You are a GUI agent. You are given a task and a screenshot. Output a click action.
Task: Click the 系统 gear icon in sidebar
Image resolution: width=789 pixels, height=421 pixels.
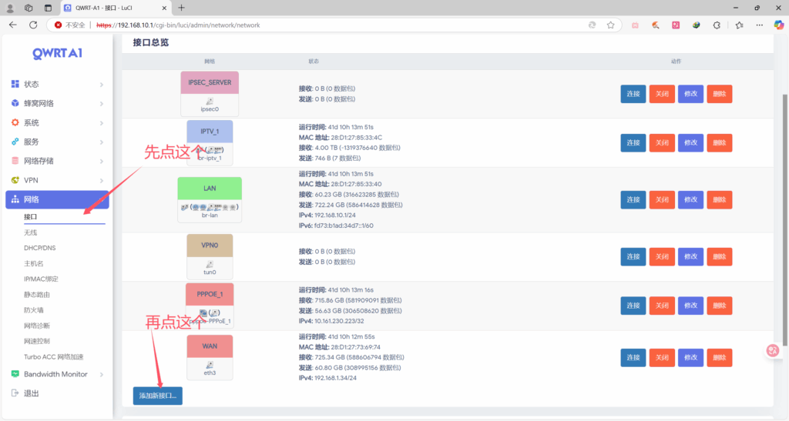pos(15,122)
